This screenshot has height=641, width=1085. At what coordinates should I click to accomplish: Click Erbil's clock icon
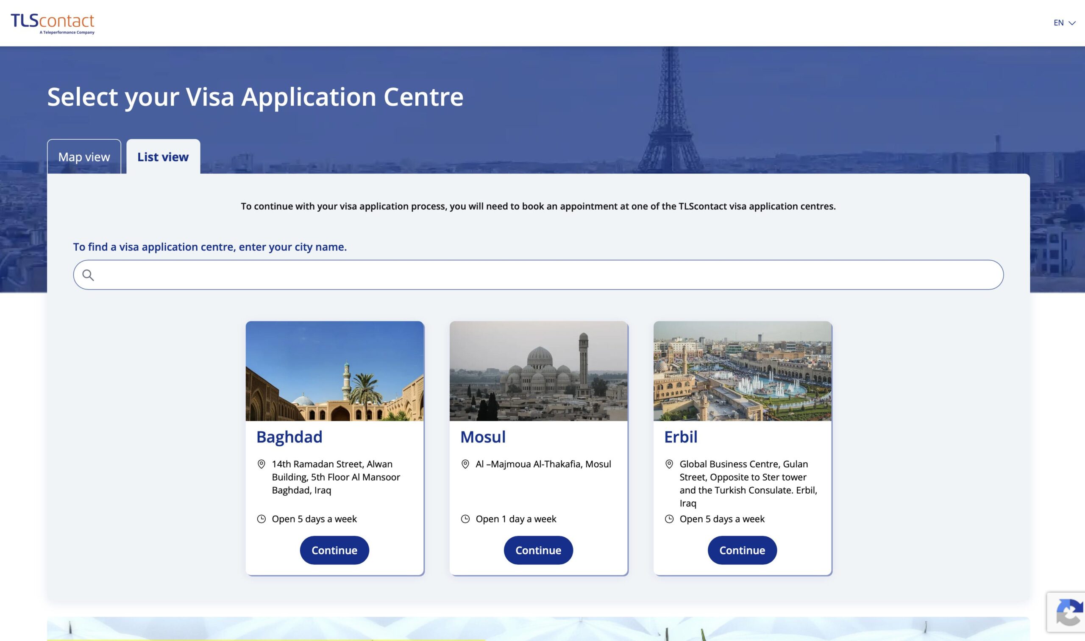[x=669, y=519]
